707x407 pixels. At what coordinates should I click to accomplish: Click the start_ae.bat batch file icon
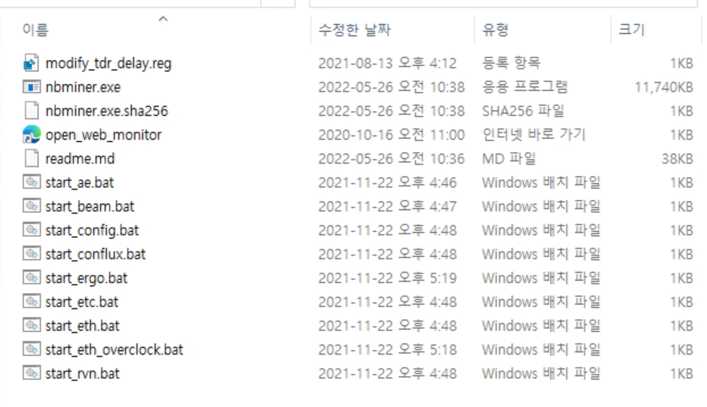31,183
